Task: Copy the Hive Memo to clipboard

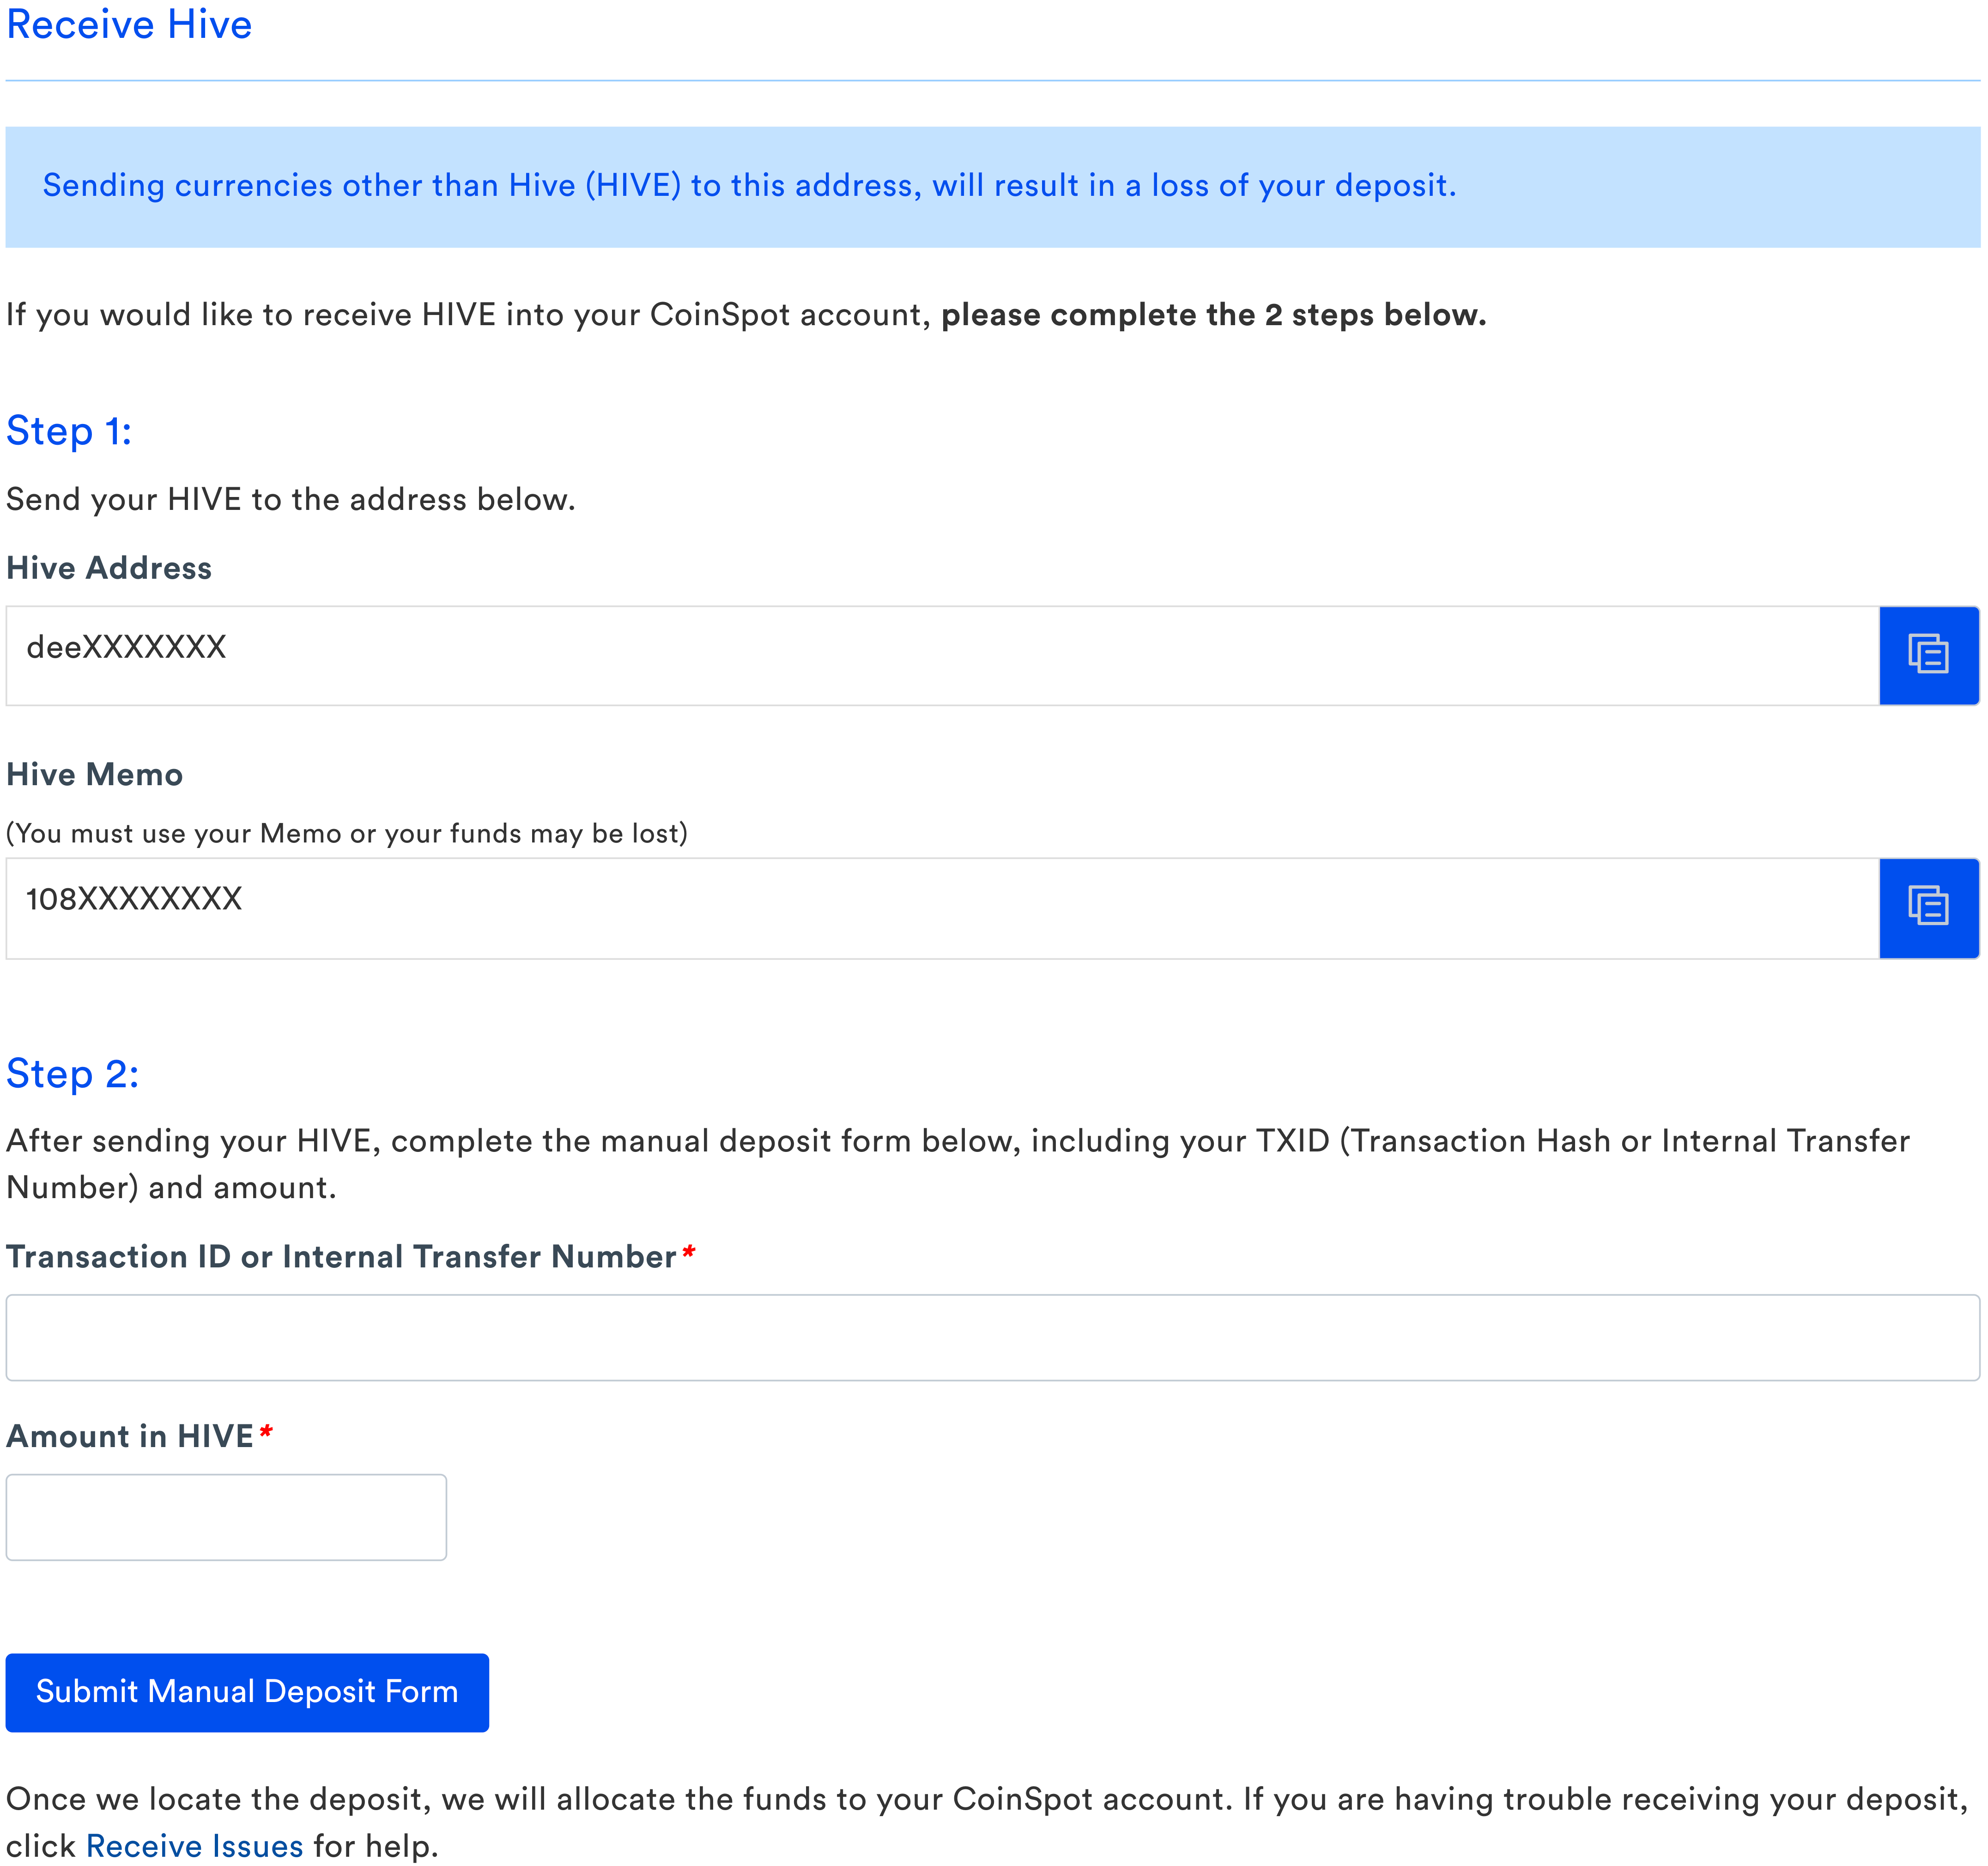Action: tap(1929, 908)
